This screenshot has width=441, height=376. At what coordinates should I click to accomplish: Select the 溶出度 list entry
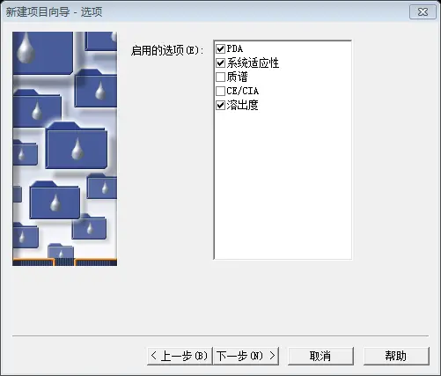click(x=242, y=105)
